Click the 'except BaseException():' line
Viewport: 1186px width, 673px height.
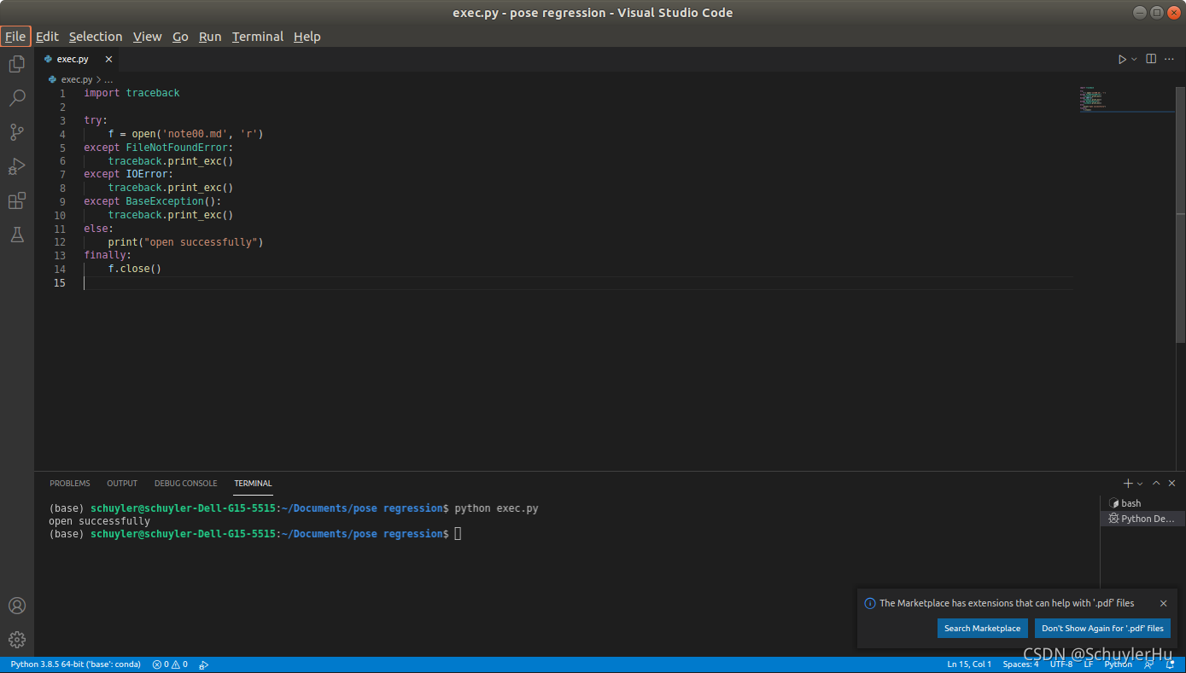click(153, 201)
